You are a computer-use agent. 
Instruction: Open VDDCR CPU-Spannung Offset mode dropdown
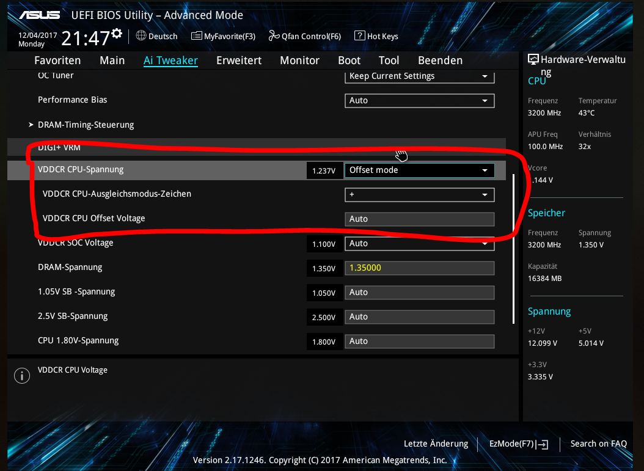tap(419, 170)
